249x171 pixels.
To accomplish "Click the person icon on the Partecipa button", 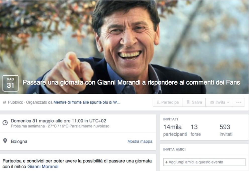I will 158,102.
